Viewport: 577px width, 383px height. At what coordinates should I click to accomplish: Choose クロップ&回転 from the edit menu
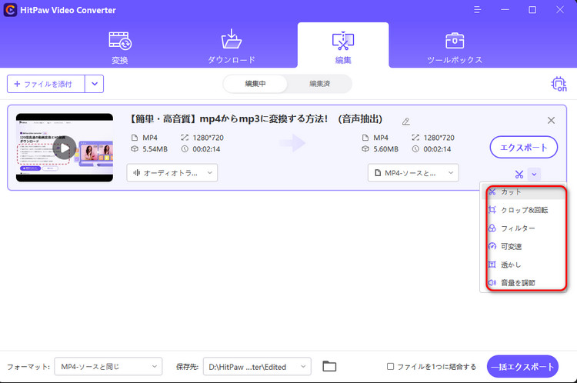523,210
